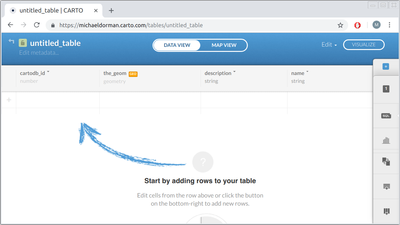Click the 'geometry' type label under the_geom

tap(114, 81)
